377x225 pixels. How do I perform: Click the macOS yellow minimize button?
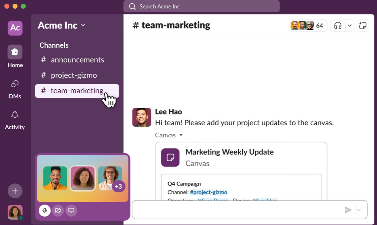pyautogui.click(x=15, y=6)
